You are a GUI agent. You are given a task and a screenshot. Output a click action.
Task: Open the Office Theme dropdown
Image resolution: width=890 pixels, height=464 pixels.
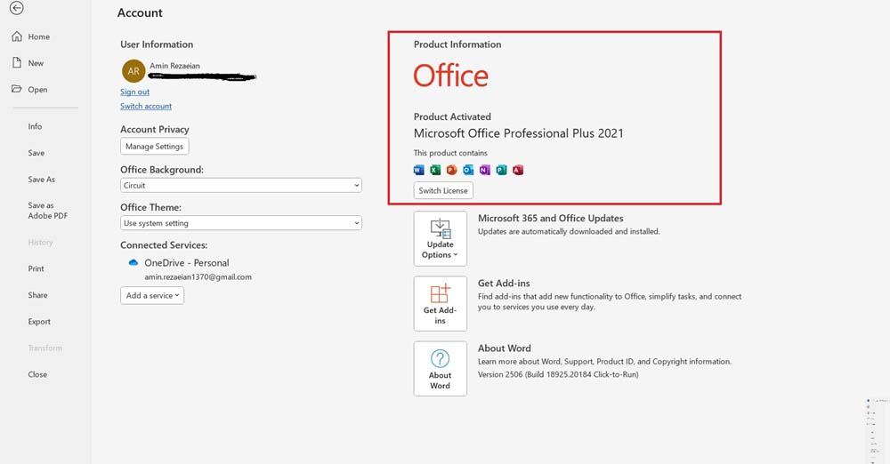[241, 223]
